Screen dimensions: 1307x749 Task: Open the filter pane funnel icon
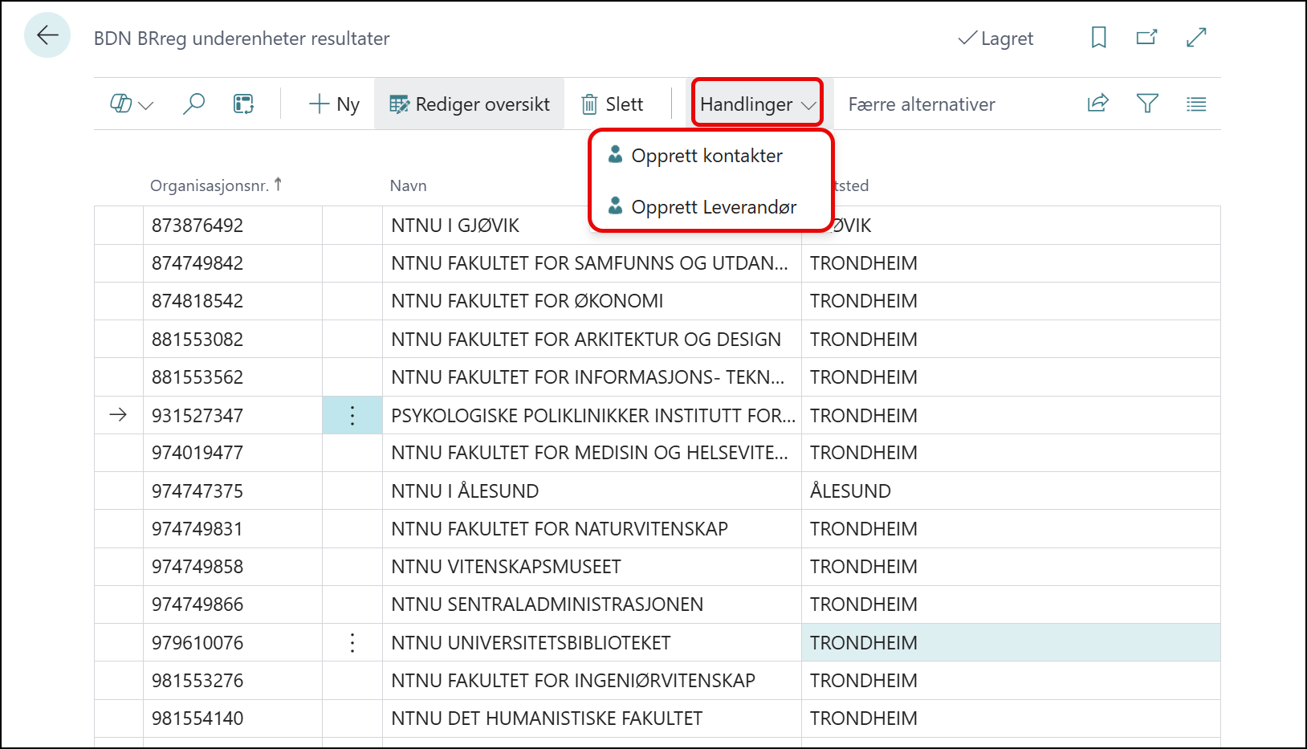pyautogui.click(x=1147, y=104)
